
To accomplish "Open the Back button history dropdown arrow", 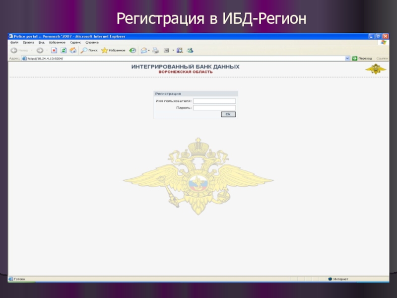I will [x=32, y=50].
